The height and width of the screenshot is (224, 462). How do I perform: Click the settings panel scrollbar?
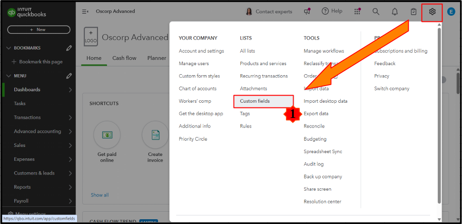click(439, 116)
